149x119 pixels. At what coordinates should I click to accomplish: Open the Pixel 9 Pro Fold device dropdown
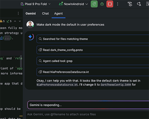pyautogui.click(x=36, y=4)
